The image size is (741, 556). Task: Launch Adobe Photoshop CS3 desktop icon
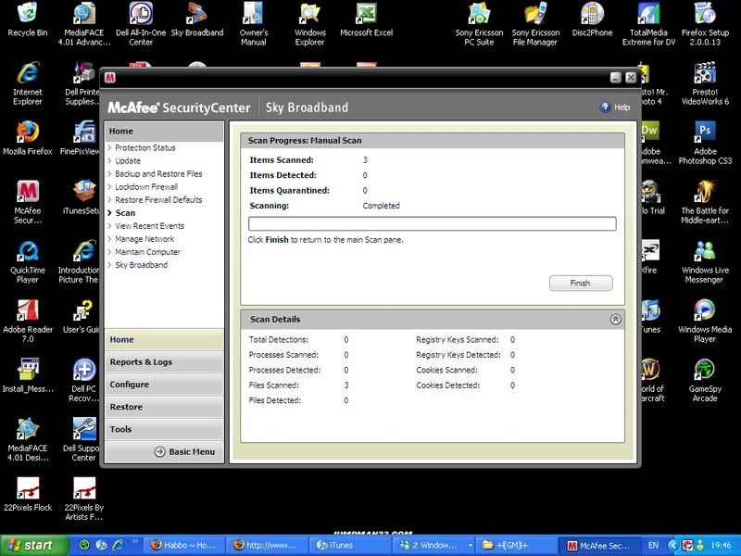[x=704, y=134]
